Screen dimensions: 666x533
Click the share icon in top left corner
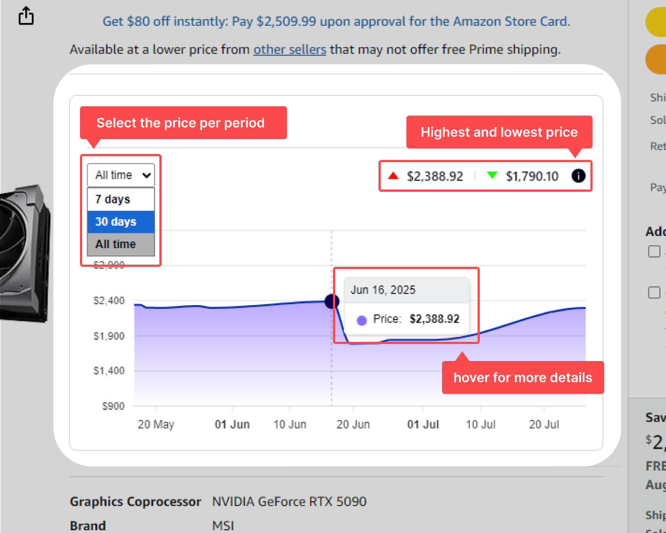26,16
